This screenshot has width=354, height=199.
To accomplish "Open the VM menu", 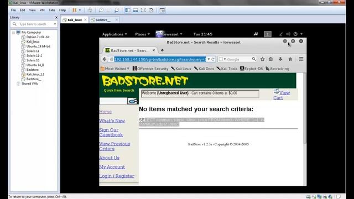I will click(x=42, y=10).
